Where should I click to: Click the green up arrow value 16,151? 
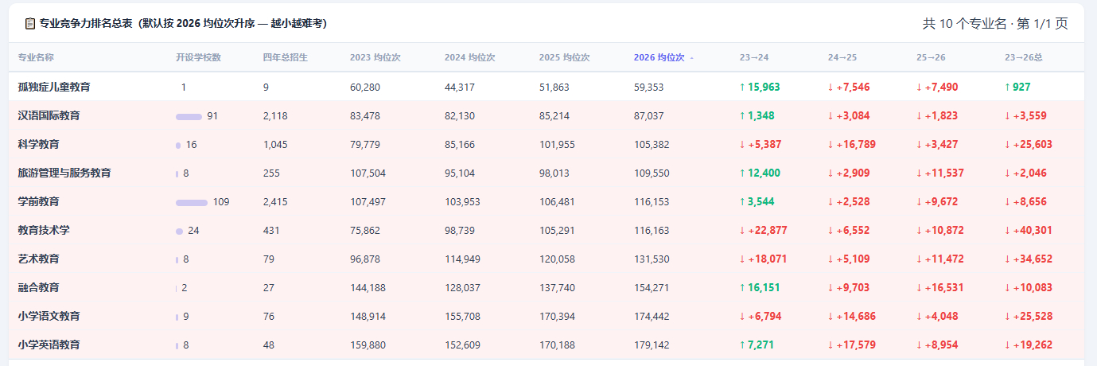coord(760,287)
